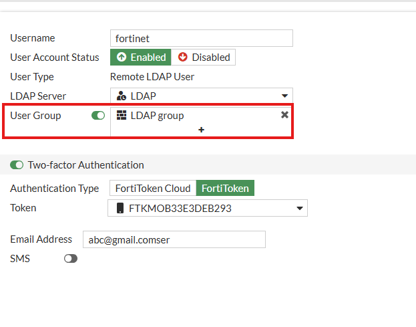
Task: Remove LDAP group with the X icon
Action: coord(284,115)
